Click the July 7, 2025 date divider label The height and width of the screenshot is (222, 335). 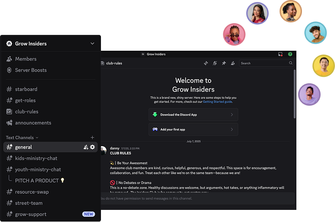click(x=194, y=141)
